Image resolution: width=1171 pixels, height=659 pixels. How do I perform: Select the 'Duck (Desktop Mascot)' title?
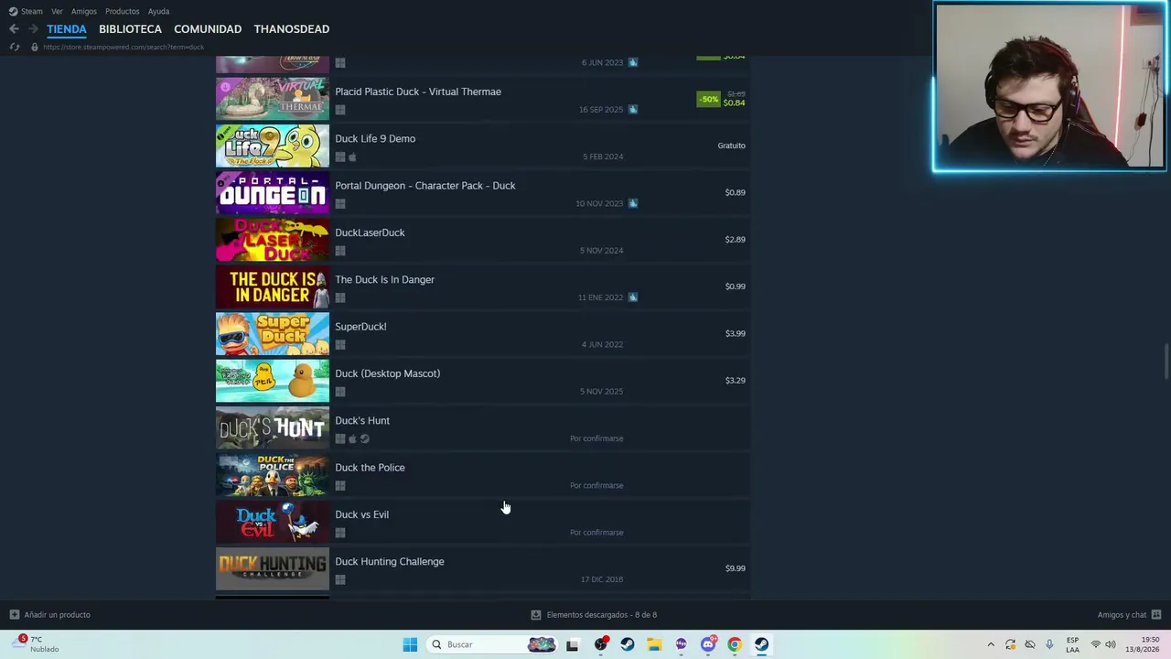coord(388,373)
